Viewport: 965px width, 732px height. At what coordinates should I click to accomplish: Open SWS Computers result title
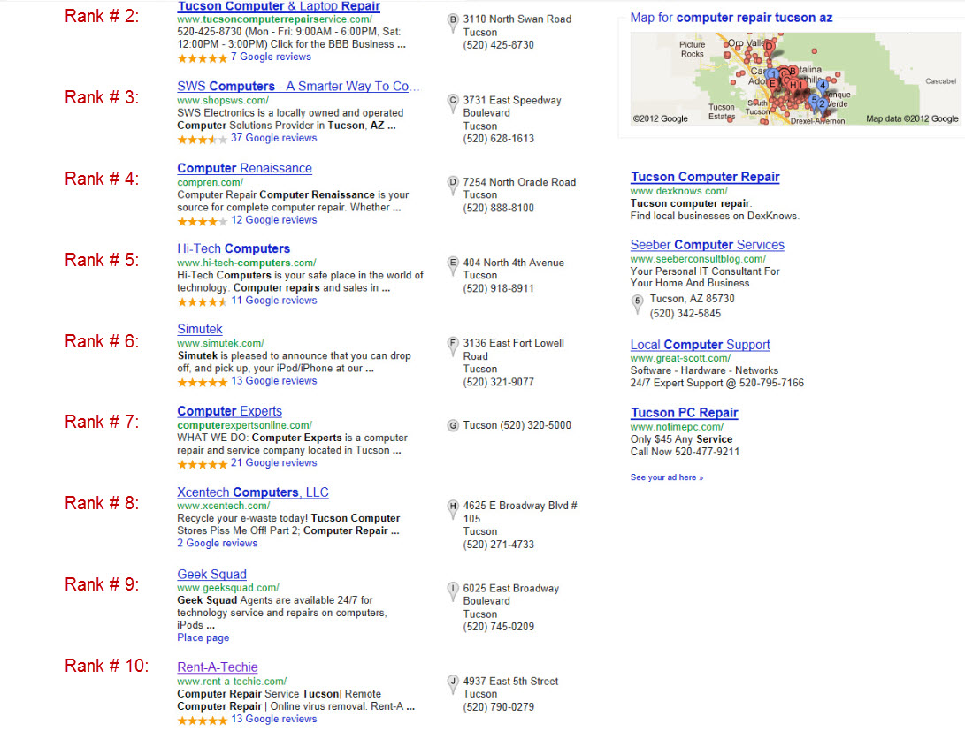(x=298, y=86)
